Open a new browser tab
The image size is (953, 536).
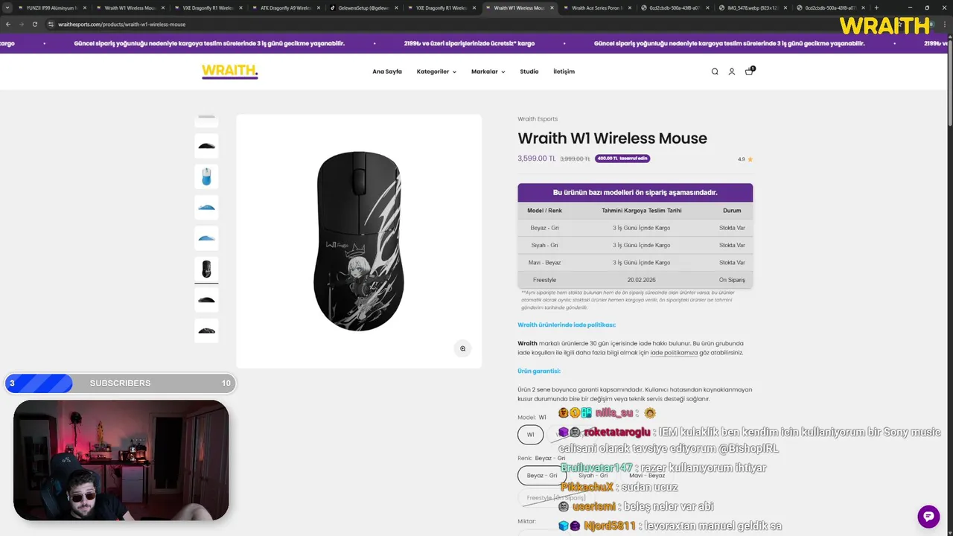coord(876,7)
